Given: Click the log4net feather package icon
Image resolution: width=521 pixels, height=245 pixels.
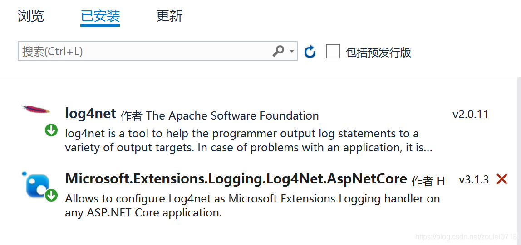Looking at the screenshot, I should [36, 109].
